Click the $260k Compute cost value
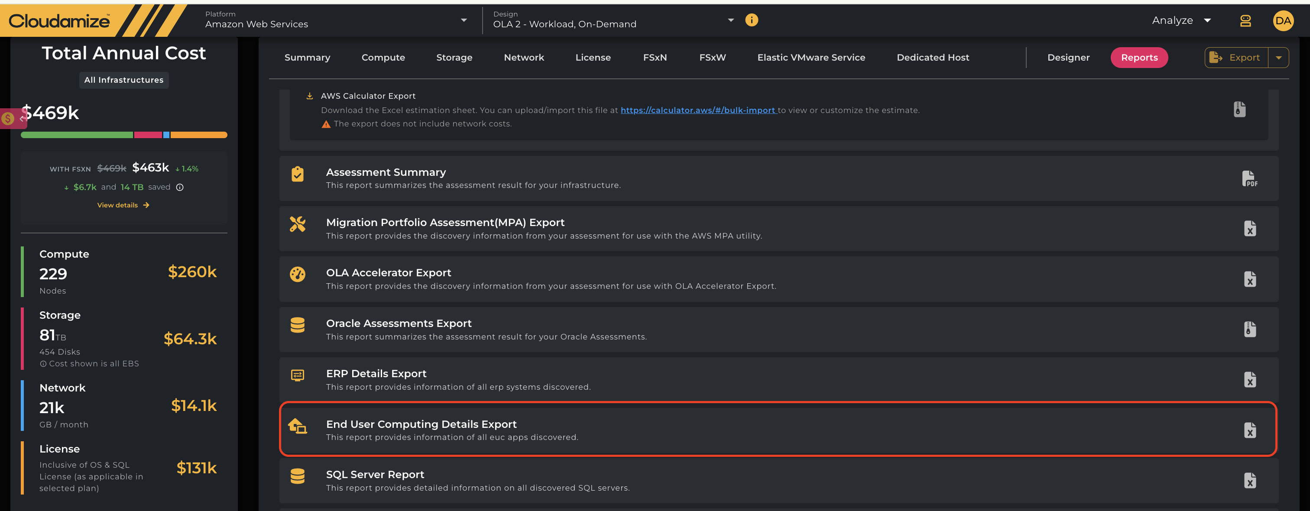Screen dimensions: 1310x511 click(x=192, y=272)
